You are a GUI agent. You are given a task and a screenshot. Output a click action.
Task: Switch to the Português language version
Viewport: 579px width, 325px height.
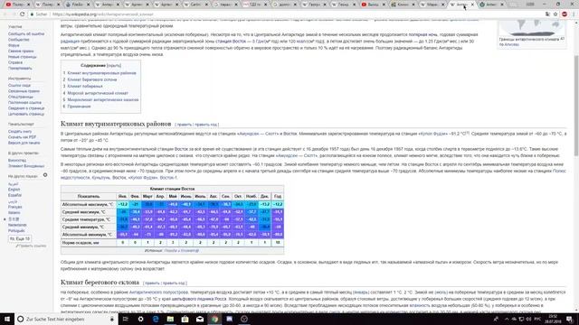[16, 231]
